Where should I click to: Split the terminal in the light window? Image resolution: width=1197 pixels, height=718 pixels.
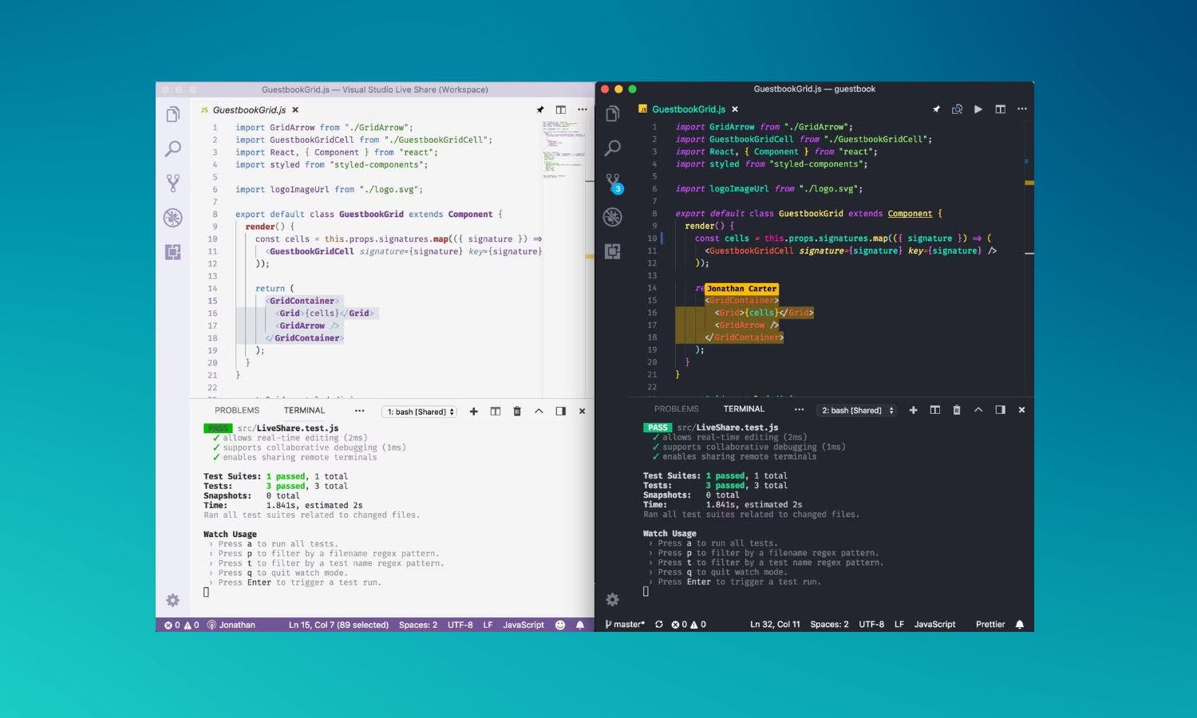coord(496,412)
